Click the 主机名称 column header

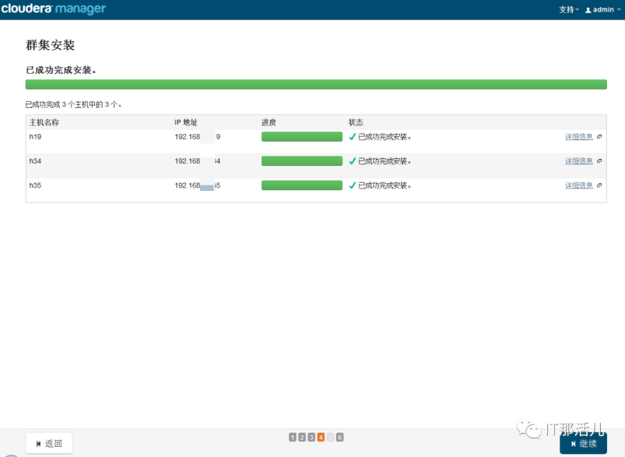pos(44,122)
